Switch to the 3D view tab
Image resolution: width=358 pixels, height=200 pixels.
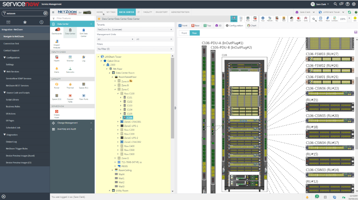(219, 26)
